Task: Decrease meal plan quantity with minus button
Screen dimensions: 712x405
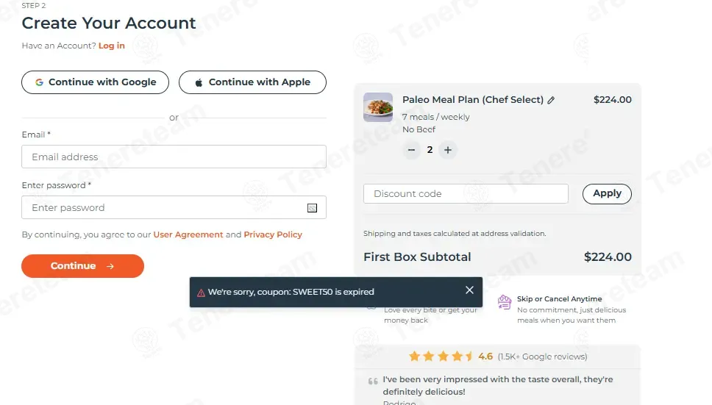Action: tap(411, 150)
